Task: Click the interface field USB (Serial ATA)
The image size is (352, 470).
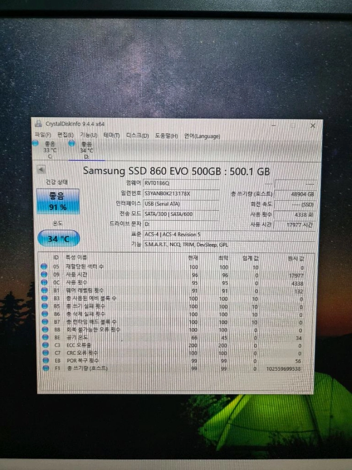Action: (181, 204)
